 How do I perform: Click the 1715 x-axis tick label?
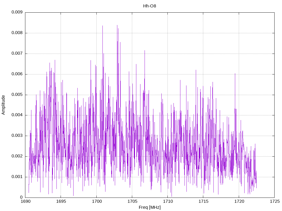pos(204,201)
